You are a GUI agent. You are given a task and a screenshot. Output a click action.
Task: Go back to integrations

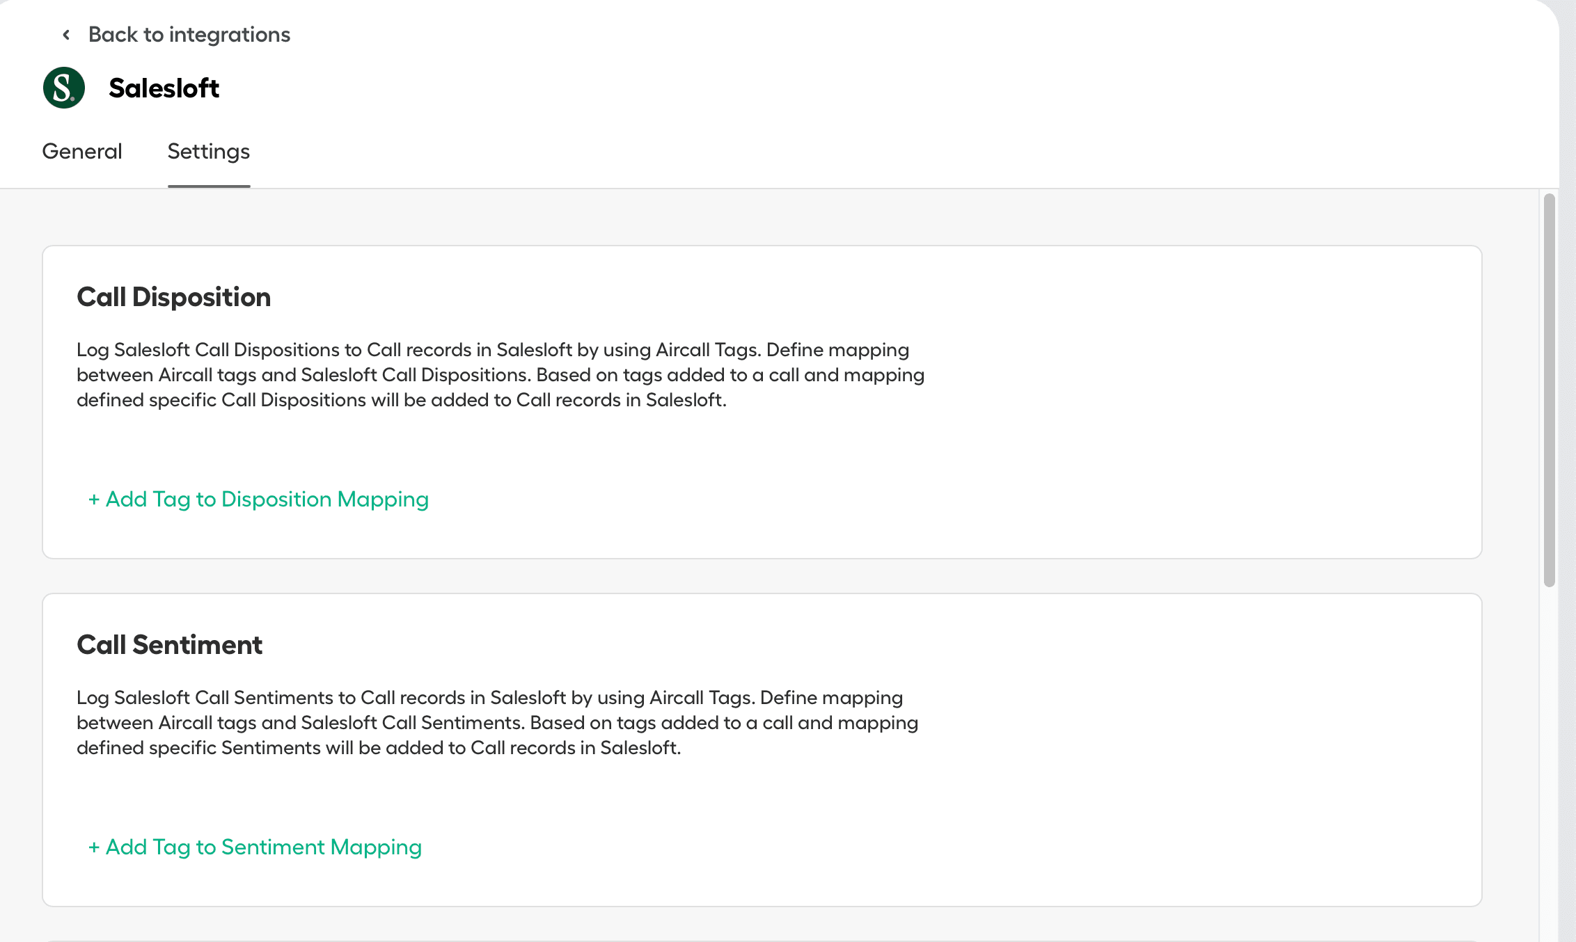(x=189, y=35)
